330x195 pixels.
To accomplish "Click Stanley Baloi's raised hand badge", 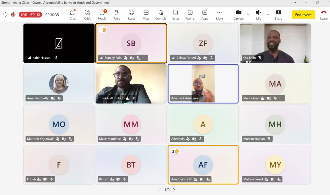I will point(103,30).
